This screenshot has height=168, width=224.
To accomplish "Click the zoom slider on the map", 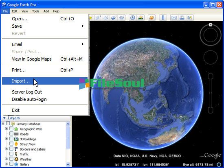I will 211,93.
